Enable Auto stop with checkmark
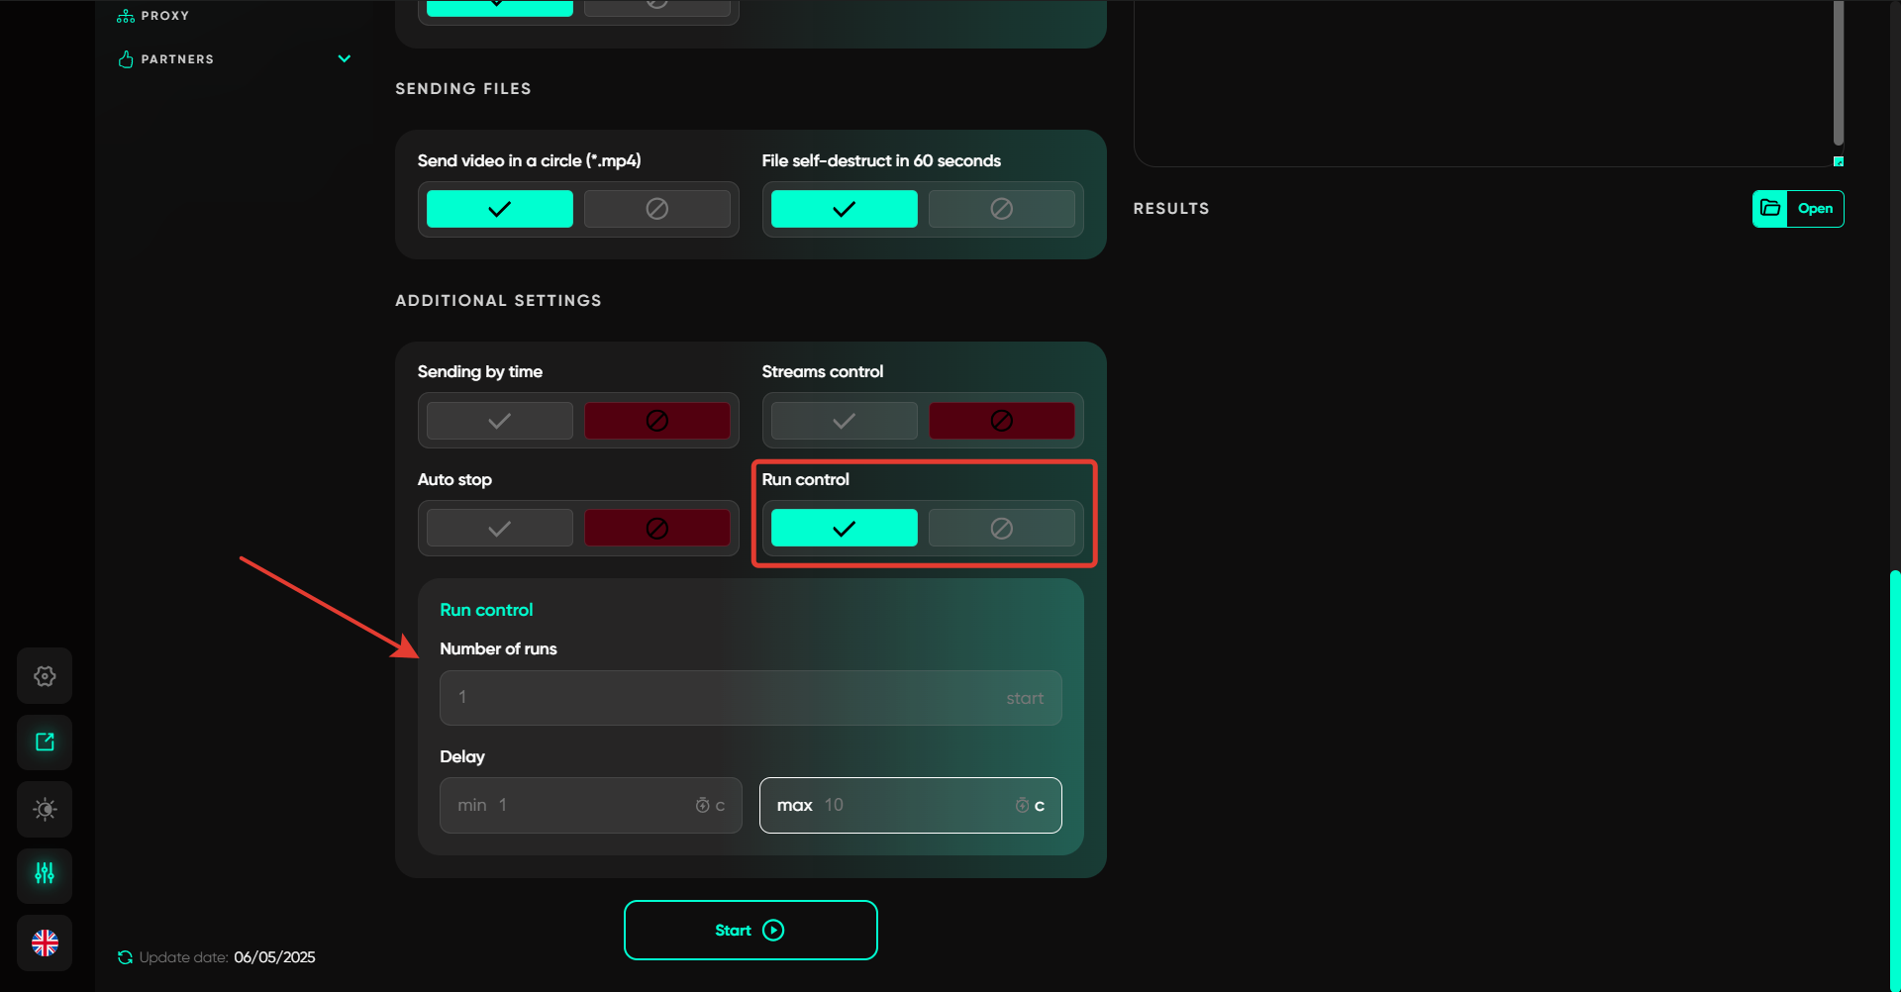The height and width of the screenshot is (992, 1901). click(x=499, y=529)
